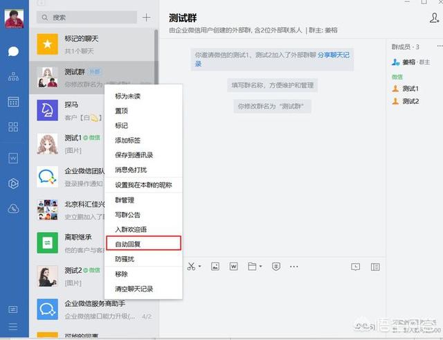This screenshot has height=340, width=443.
Task: Click the 探马 horse logo avatar
Action: tap(48, 110)
